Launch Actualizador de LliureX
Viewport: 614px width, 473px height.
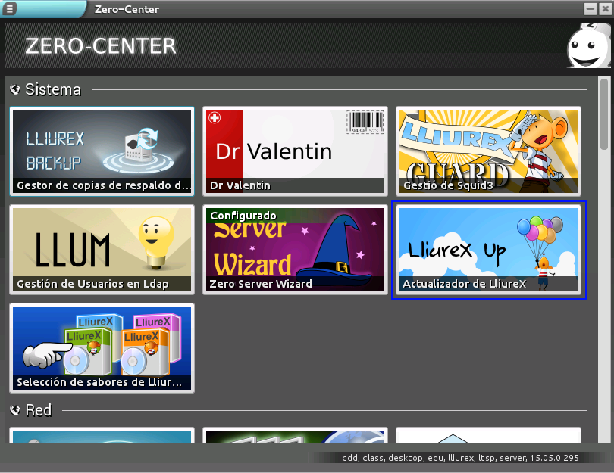[x=488, y=250]
